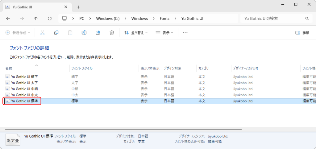Click font file icon for Yu Gothic UI 太字
Image resolution: width=316 pixels, height=149 pixels.
(x=8, y=83)
